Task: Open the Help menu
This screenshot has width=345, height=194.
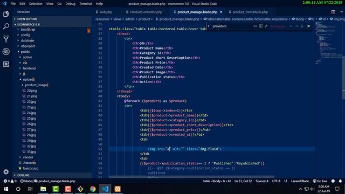Action: coord(99,4)
